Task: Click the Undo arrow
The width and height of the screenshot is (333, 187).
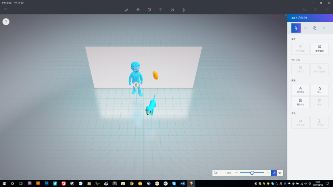Action: click(x=304, y=10)
